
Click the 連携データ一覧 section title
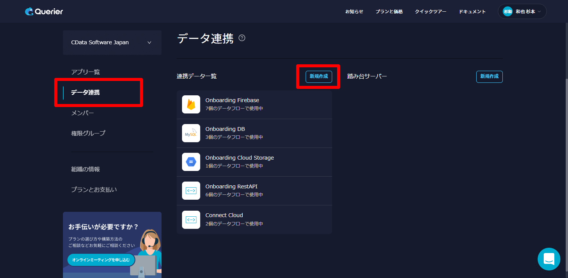click(x=197, y=76)
